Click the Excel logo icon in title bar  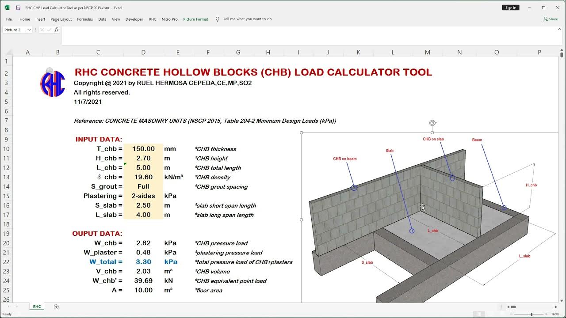click(x=7, y=8)
